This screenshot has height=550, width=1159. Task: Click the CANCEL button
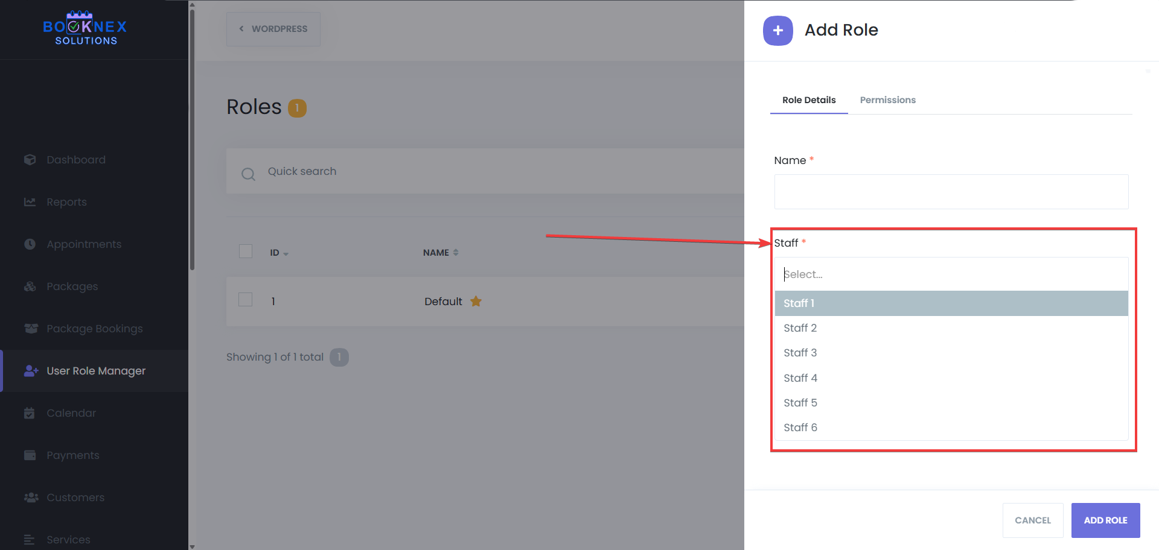[x=1032, y=520]
